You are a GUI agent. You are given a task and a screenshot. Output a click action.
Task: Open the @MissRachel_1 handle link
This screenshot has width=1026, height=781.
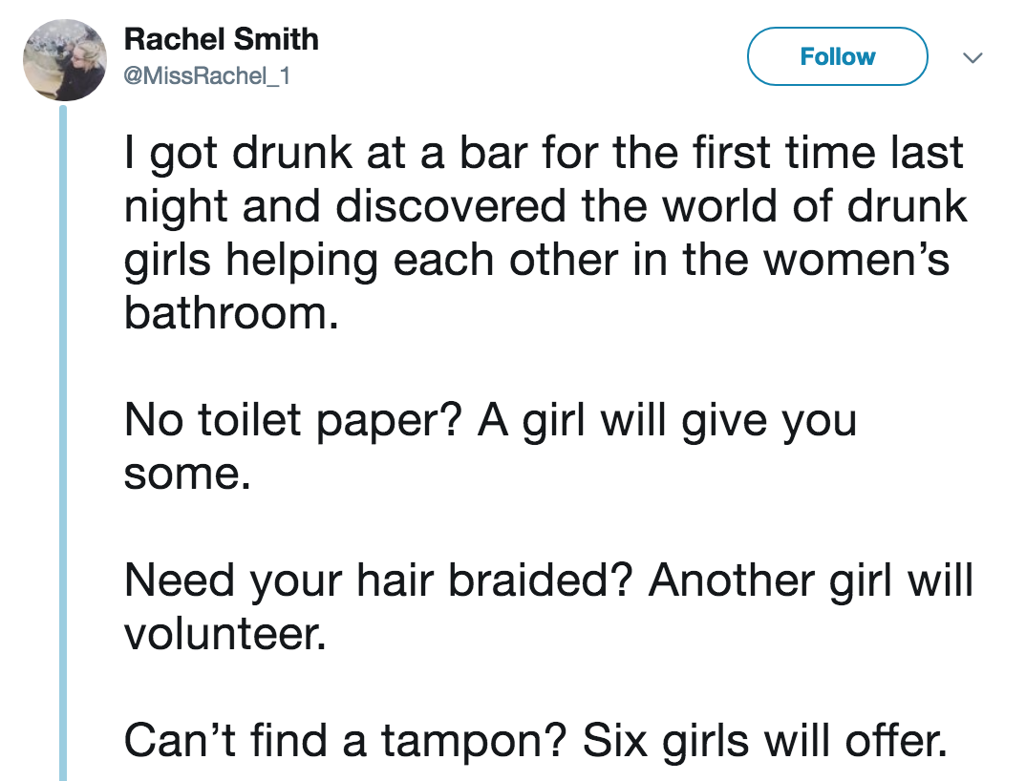click(x=206, y=75)
